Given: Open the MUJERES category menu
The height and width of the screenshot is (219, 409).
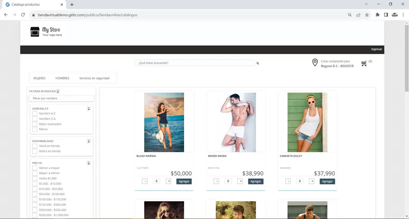Looking at the screenshot, I should [x=39, y=78].
